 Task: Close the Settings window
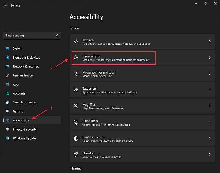click(x=215, y=3)
